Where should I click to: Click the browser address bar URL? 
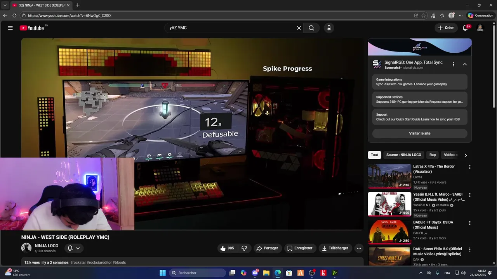click(70, 15)
